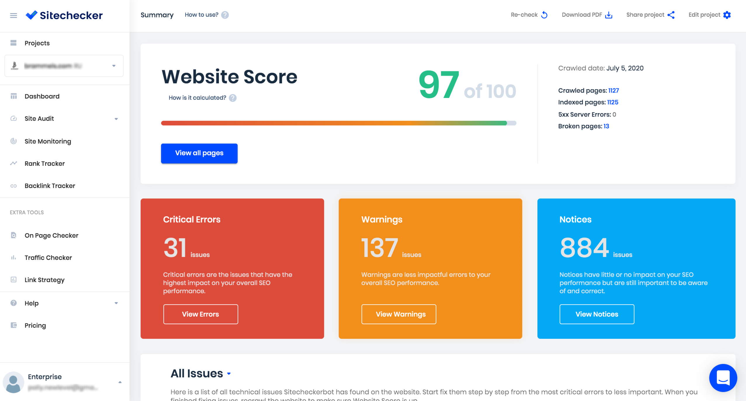Click How is it calculated help icon
This screenshot has width=746, height=401.
233,98
